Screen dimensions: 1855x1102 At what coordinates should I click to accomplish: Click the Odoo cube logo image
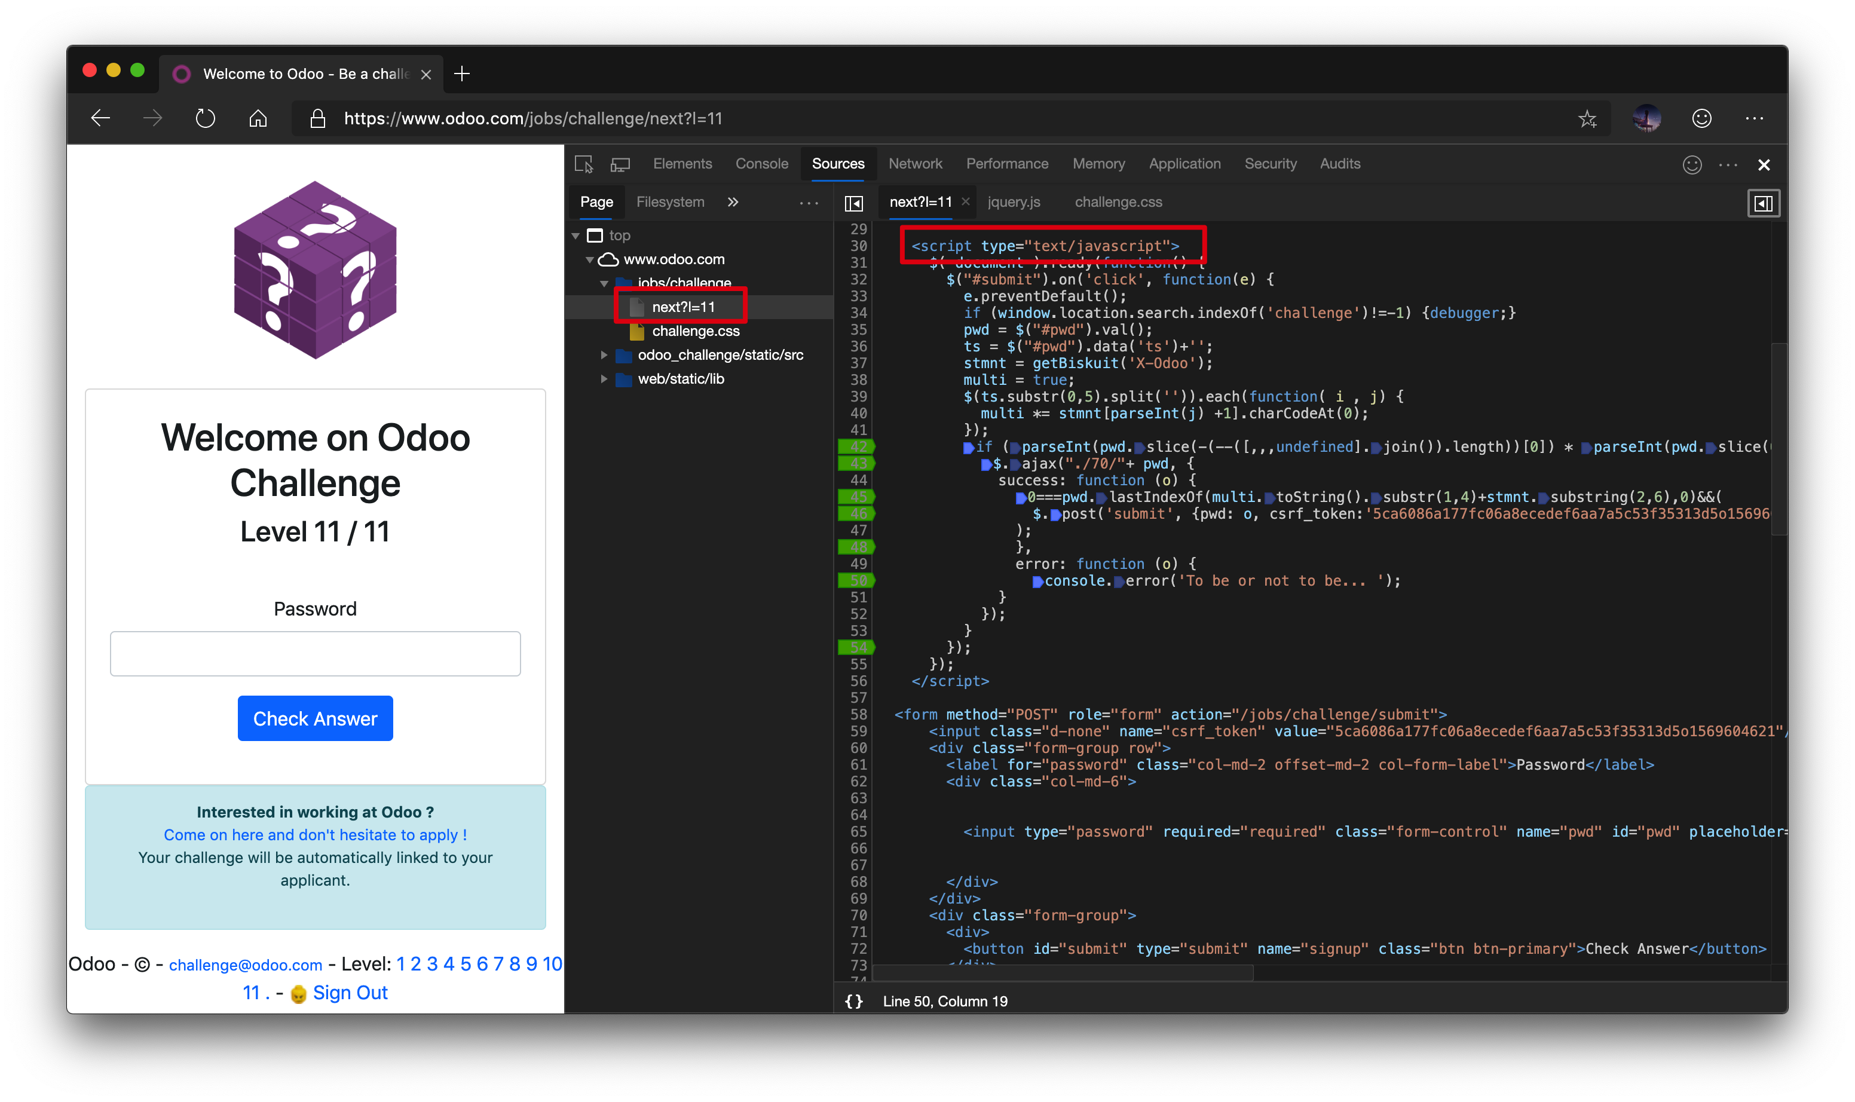(x=315, y=270)
